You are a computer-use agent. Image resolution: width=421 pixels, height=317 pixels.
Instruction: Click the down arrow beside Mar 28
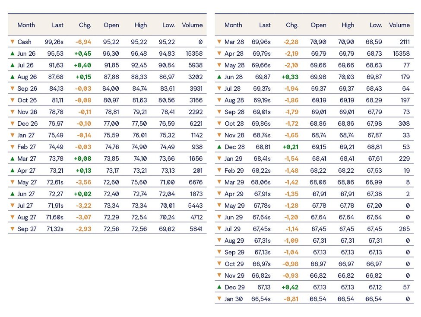point(219,41)
